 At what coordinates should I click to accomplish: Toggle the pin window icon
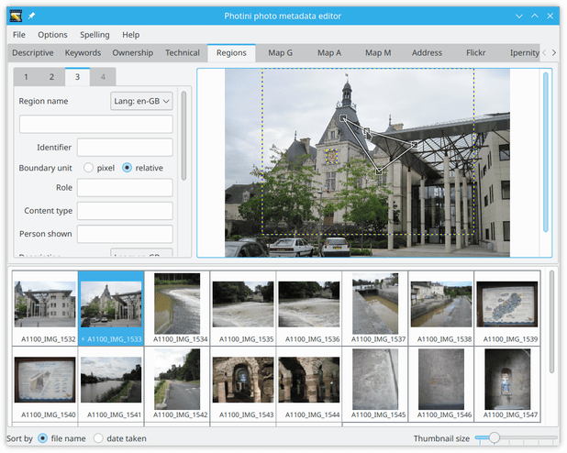(x=31, y=16)
